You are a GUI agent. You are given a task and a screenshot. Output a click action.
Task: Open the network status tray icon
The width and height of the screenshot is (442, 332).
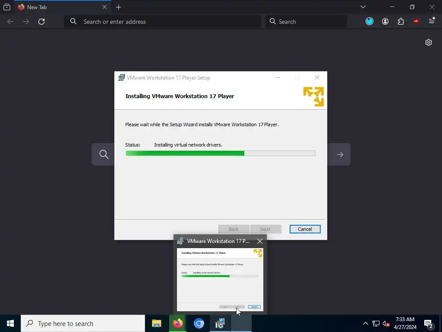tap(376, 323)
